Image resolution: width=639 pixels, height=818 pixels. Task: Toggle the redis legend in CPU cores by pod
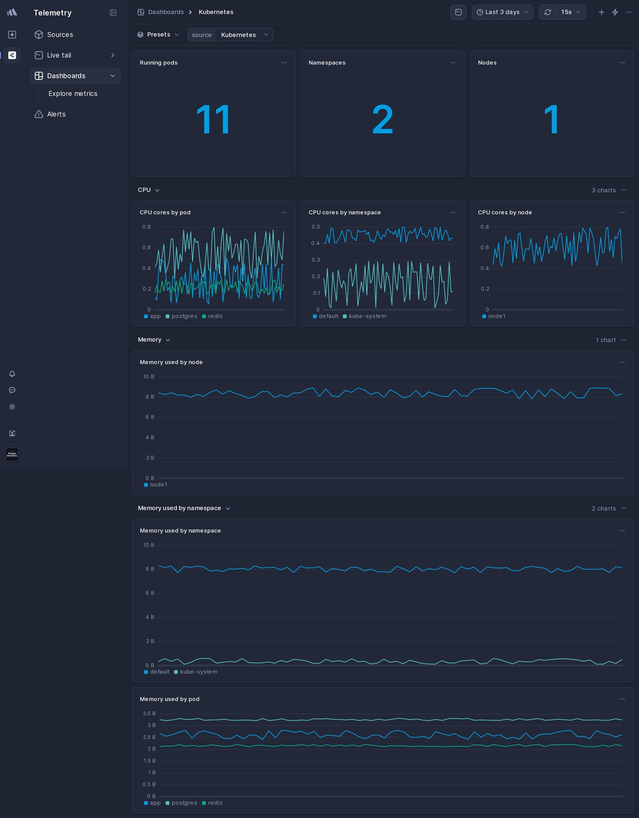[213, 316]
